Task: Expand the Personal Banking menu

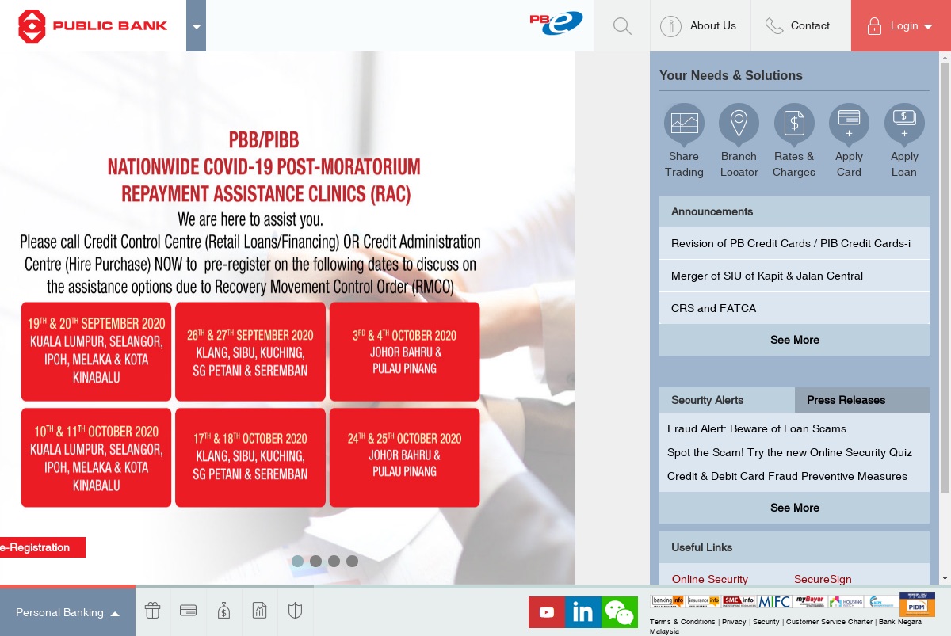Action: tap(67, 612)
